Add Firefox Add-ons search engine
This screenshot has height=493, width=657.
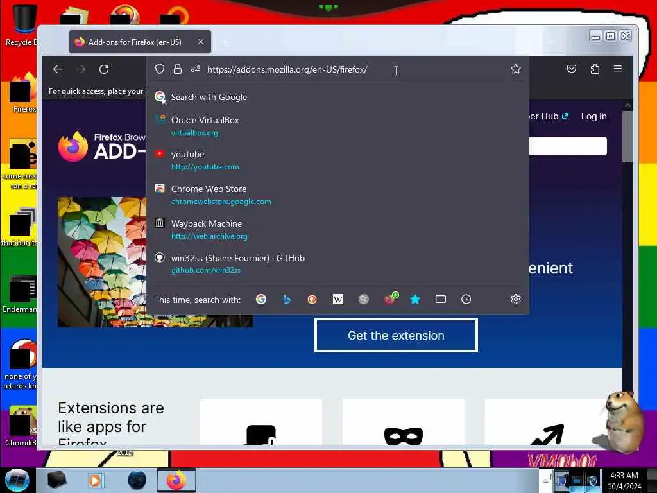(391, 298)
